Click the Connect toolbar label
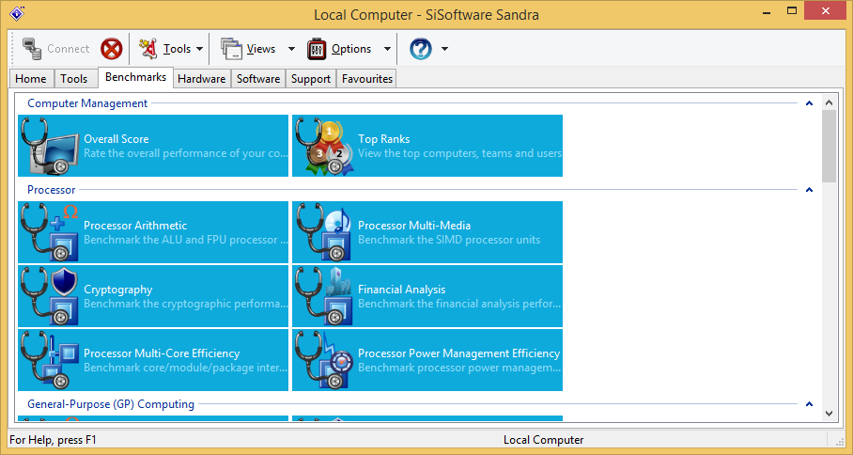 (x=68, y=49)
